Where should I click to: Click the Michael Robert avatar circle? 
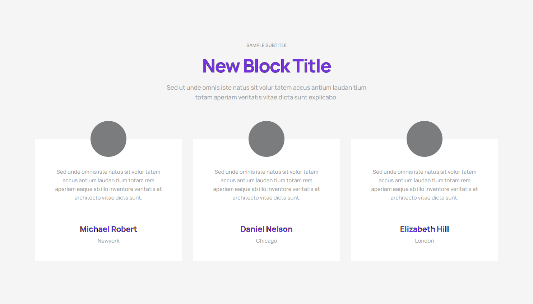[x=108, y=139]
